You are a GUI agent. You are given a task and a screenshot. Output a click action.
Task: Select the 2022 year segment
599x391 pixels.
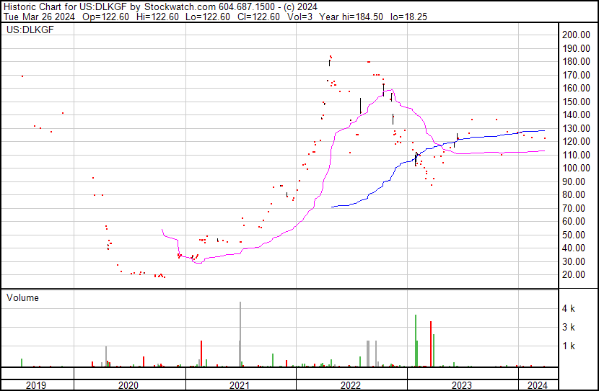click(352, 385)
